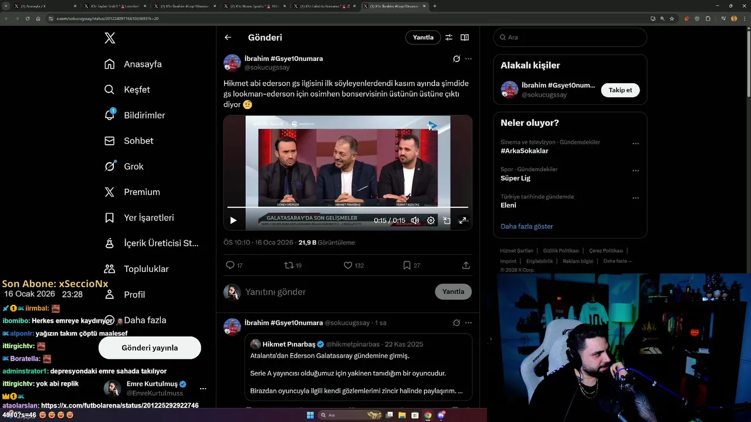Open the video settings gear
The image size is (751, 422).
click(431, 220)
